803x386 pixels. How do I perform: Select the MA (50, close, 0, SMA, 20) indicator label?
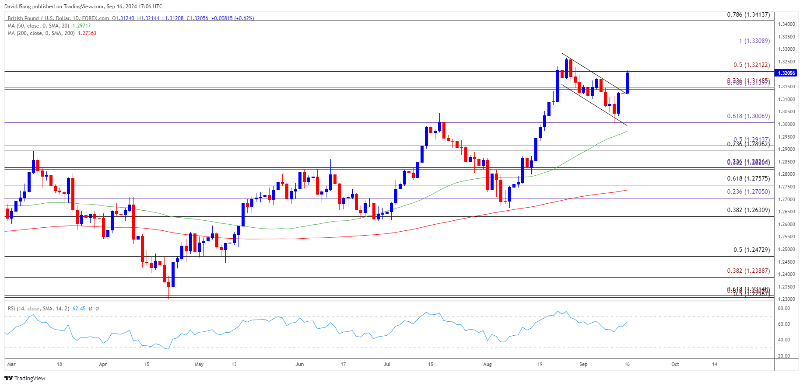pos(39,26)
